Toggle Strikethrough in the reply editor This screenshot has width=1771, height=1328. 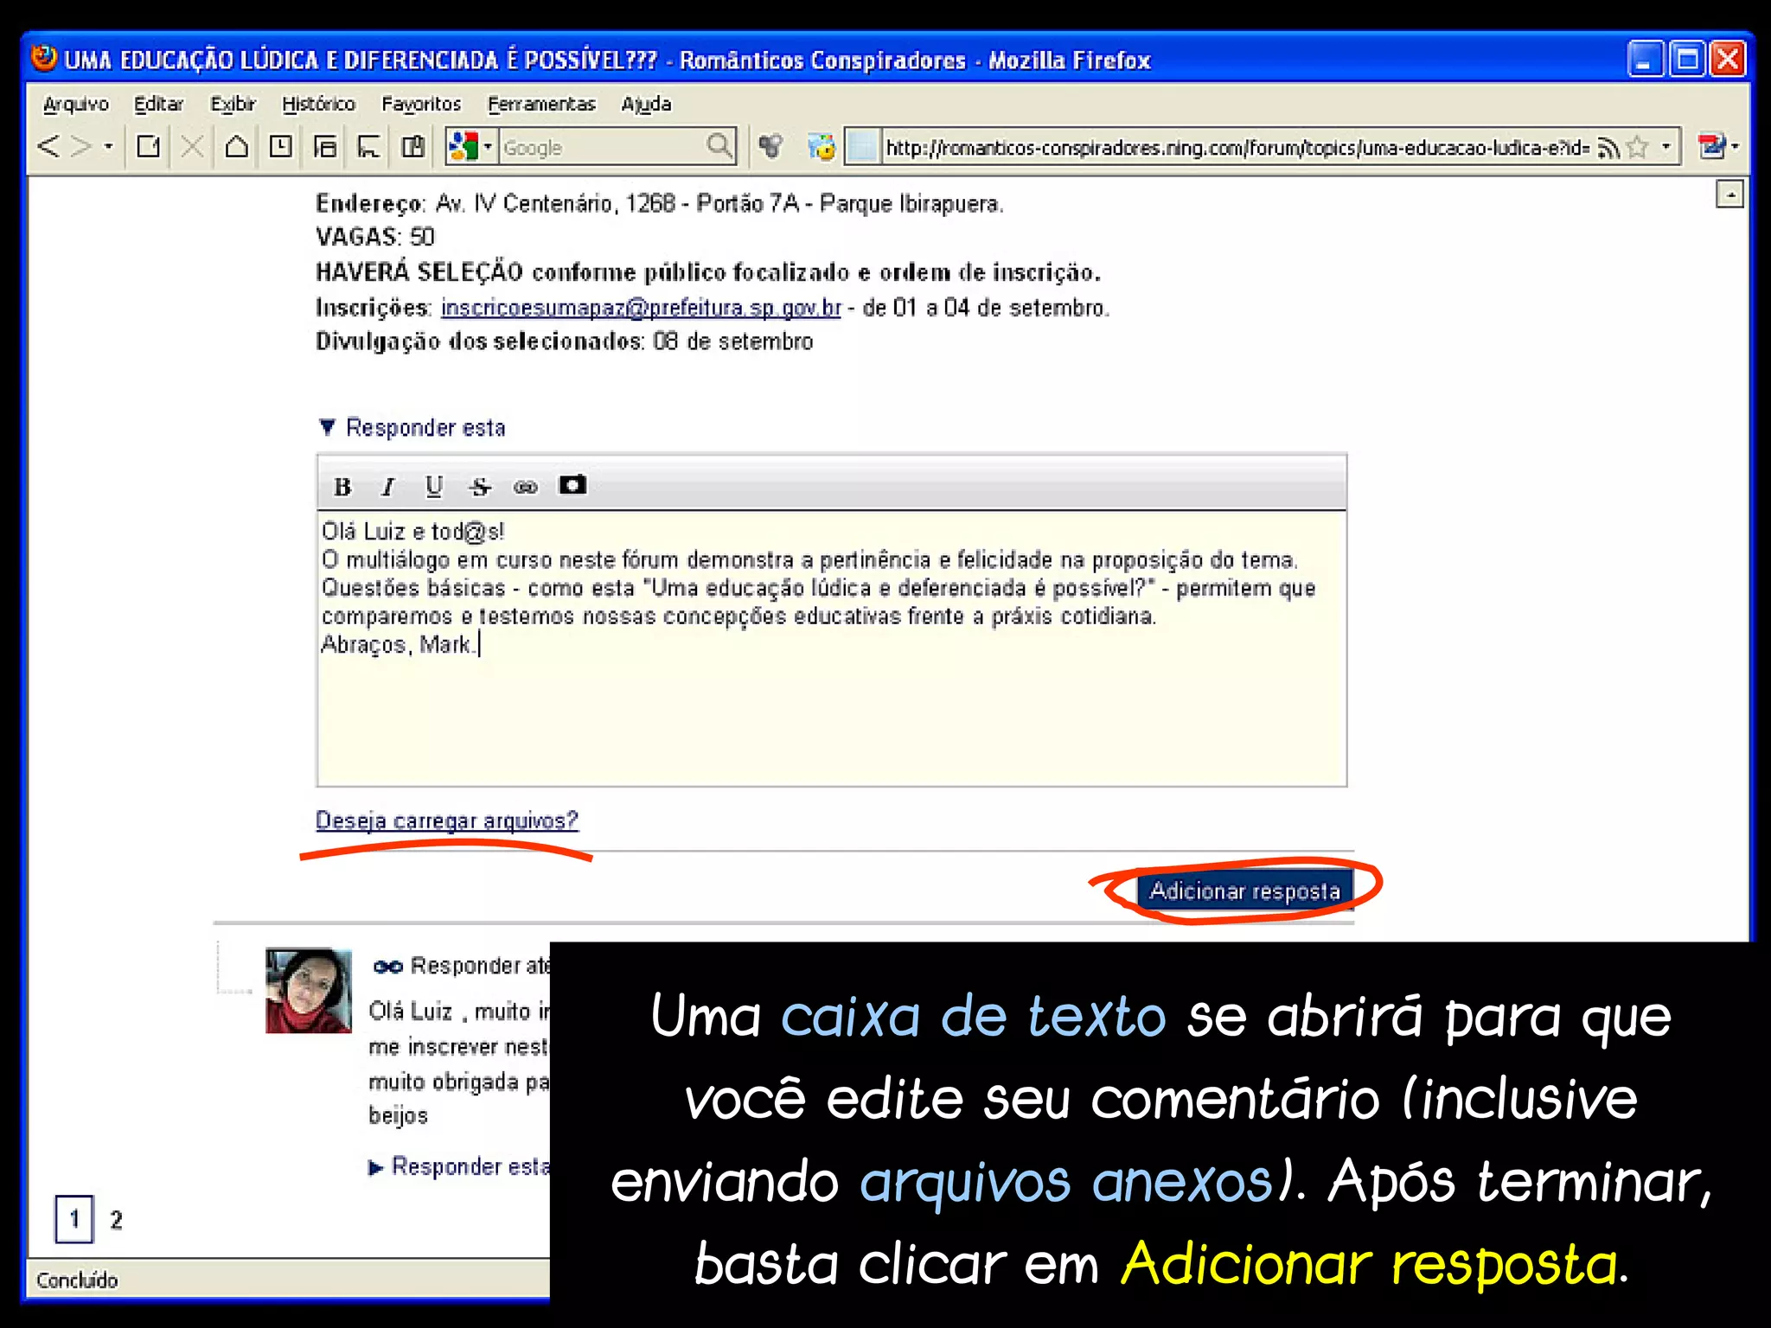click(480, 487)
